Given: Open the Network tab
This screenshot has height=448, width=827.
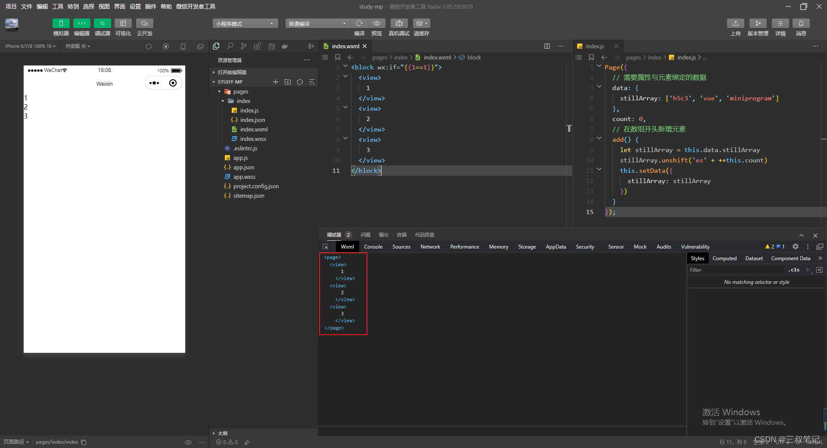Looking at the screenshot, I should [x=430, y=247].
